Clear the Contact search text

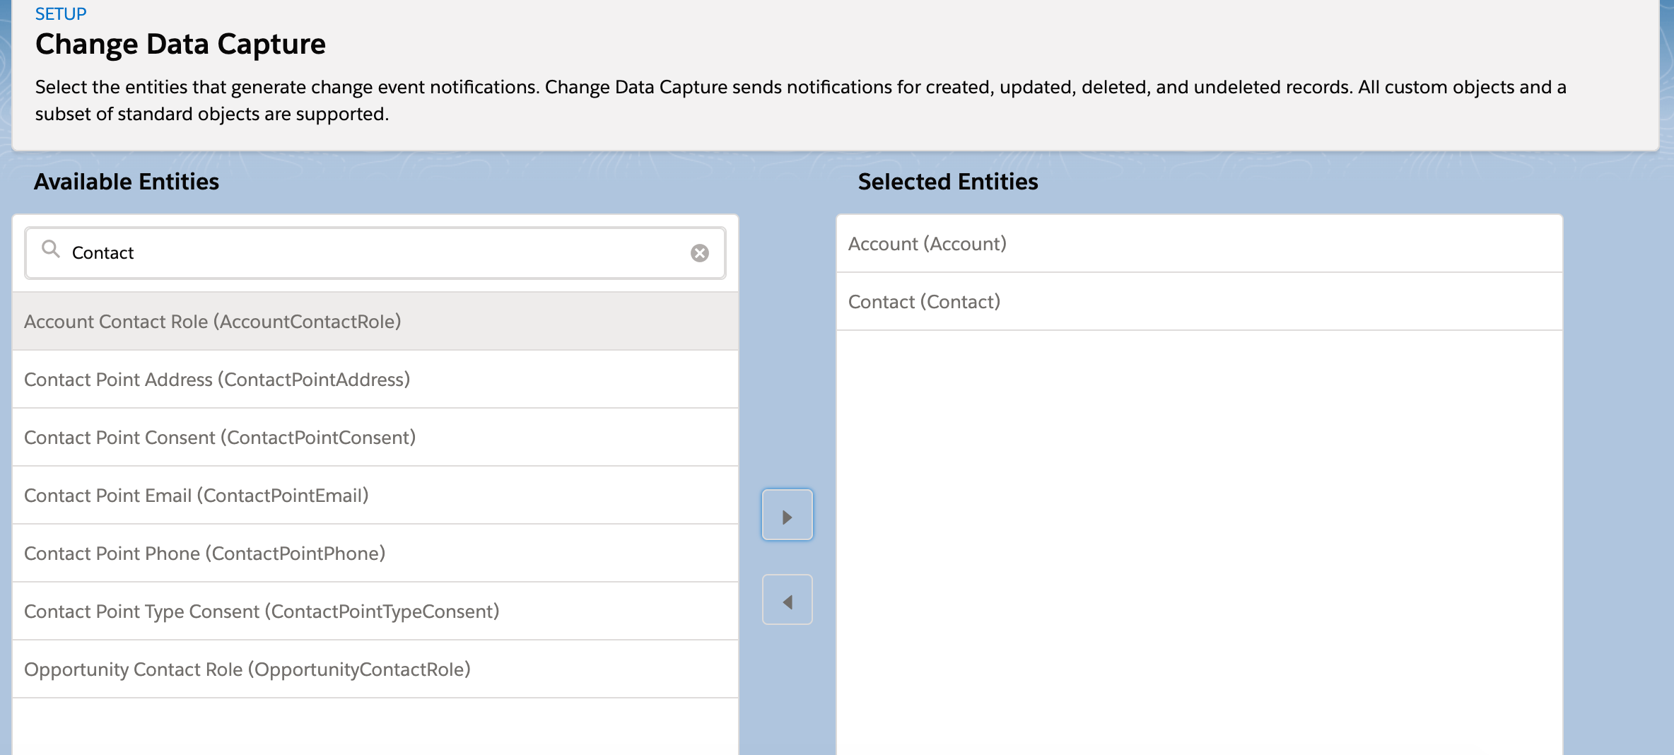pos(699,253)
